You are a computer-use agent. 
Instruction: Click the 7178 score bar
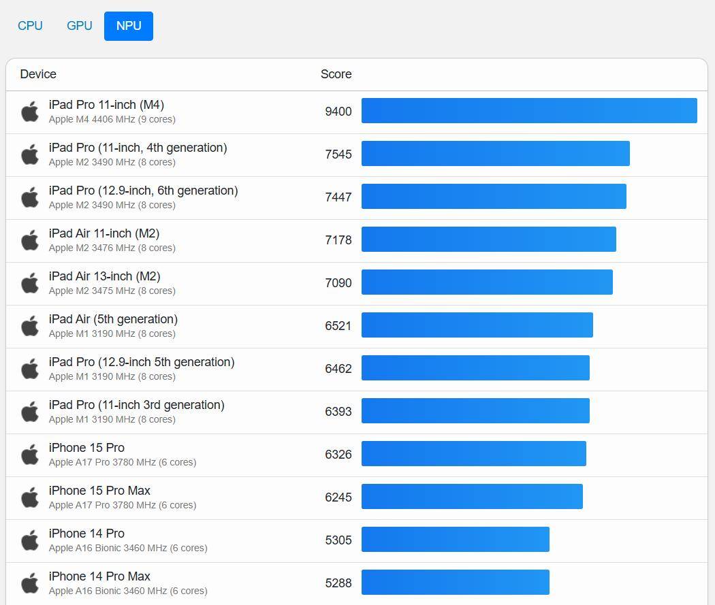[489, 239]
